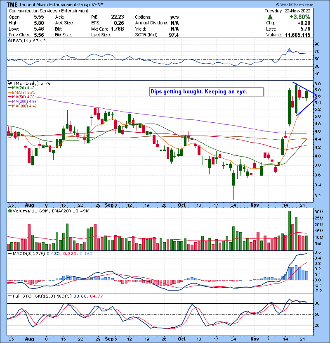Click the Mkt Cap value 1.76B
This screenshot has width=330, height=343.
(x=118, y=29)
